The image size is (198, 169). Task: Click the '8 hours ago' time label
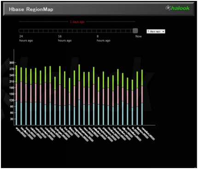click(x=103, y=38)
